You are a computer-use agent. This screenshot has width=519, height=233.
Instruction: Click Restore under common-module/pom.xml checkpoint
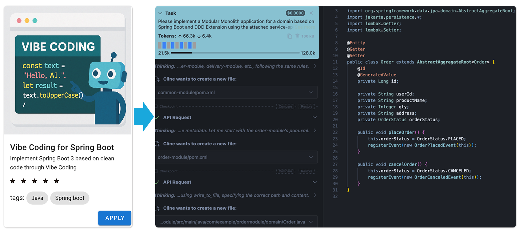click(x=307, y=106)
